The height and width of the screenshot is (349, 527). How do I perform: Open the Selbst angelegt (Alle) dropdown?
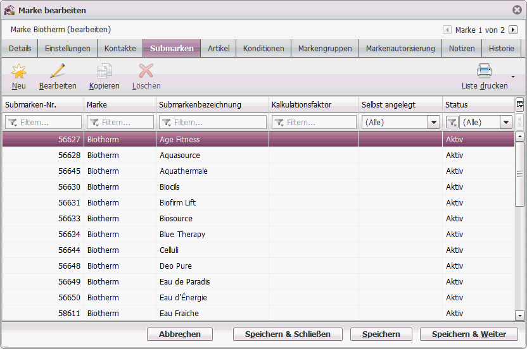(433, 123)
